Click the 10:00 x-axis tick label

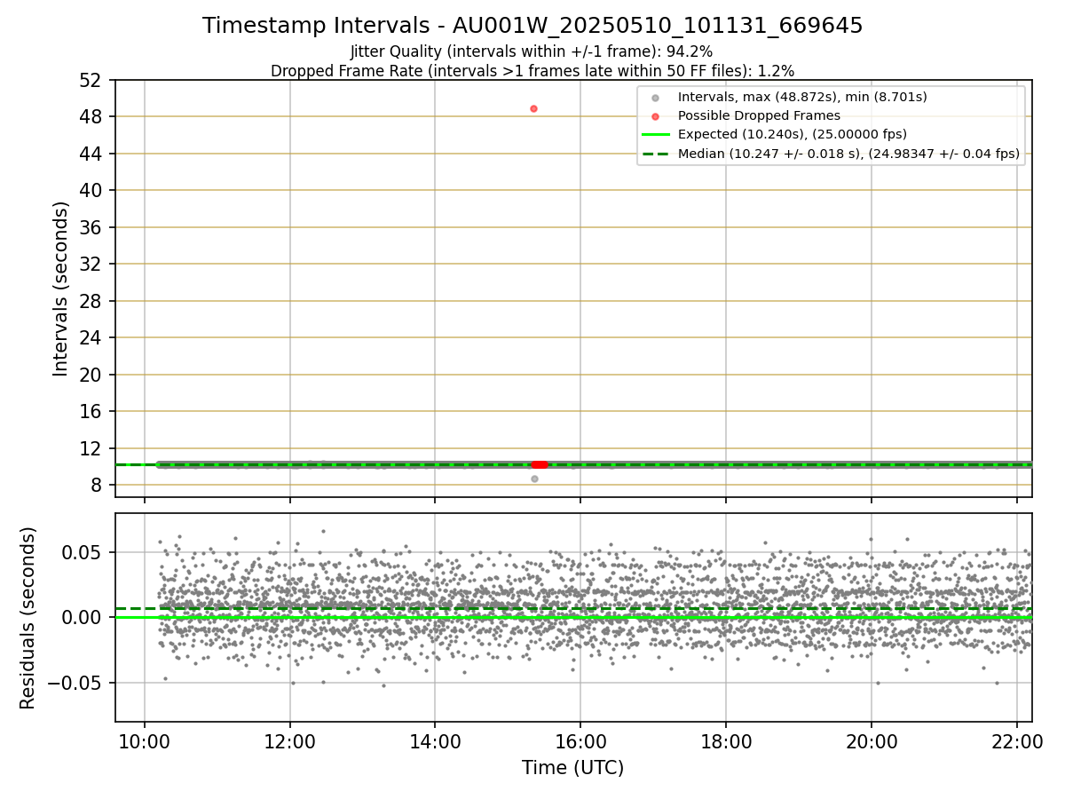pyautogui.click(x=145, y=740)
